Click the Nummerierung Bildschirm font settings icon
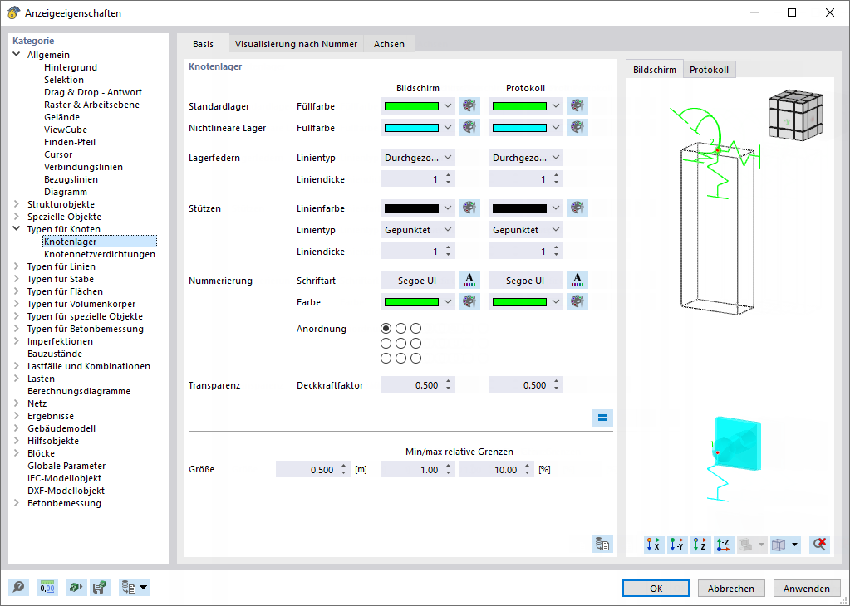This screenshot has width=850, height=606. [x=469, y=280]
